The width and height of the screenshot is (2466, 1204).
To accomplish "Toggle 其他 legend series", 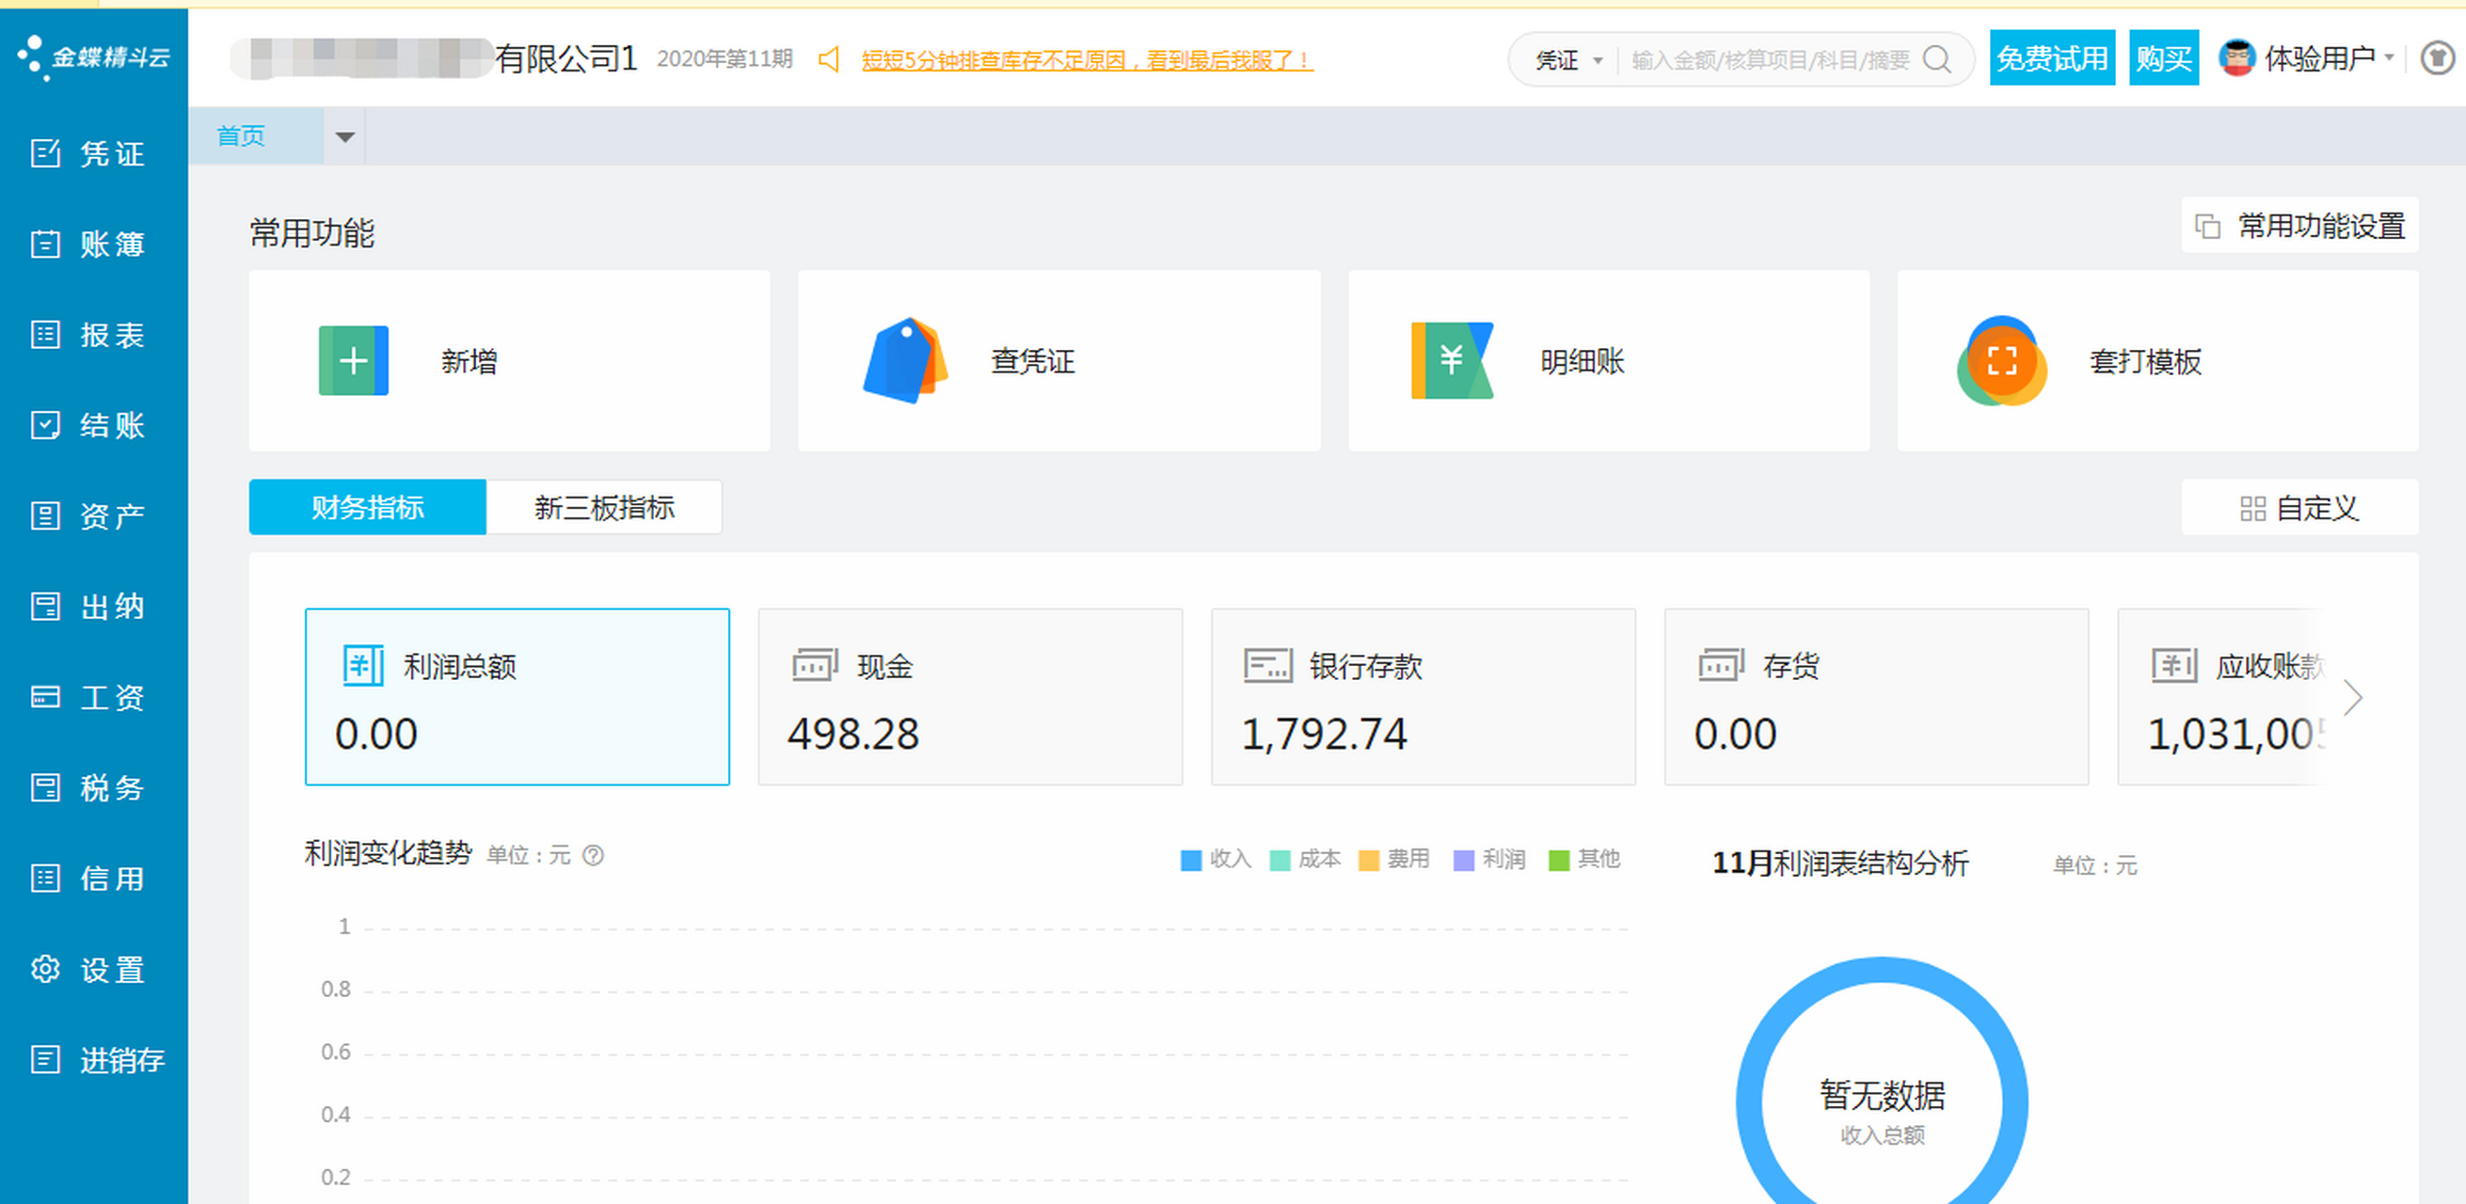I will pyautogui.click(x=1584, y=860).
